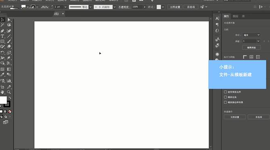Enable 缩放边角 checkbox
The width and height of the screenshot is (270, 150).
tap(225, 97)
